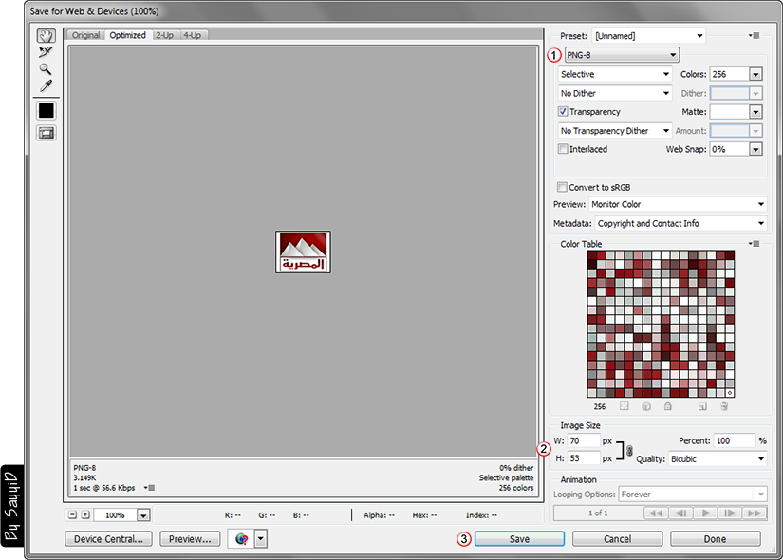Open the Selective color reduction dropdown
Screen dimensions: 783x560
[615, 74]
